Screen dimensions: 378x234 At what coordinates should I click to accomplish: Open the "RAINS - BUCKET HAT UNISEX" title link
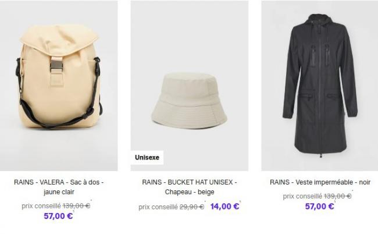click(x=190, y=187)
